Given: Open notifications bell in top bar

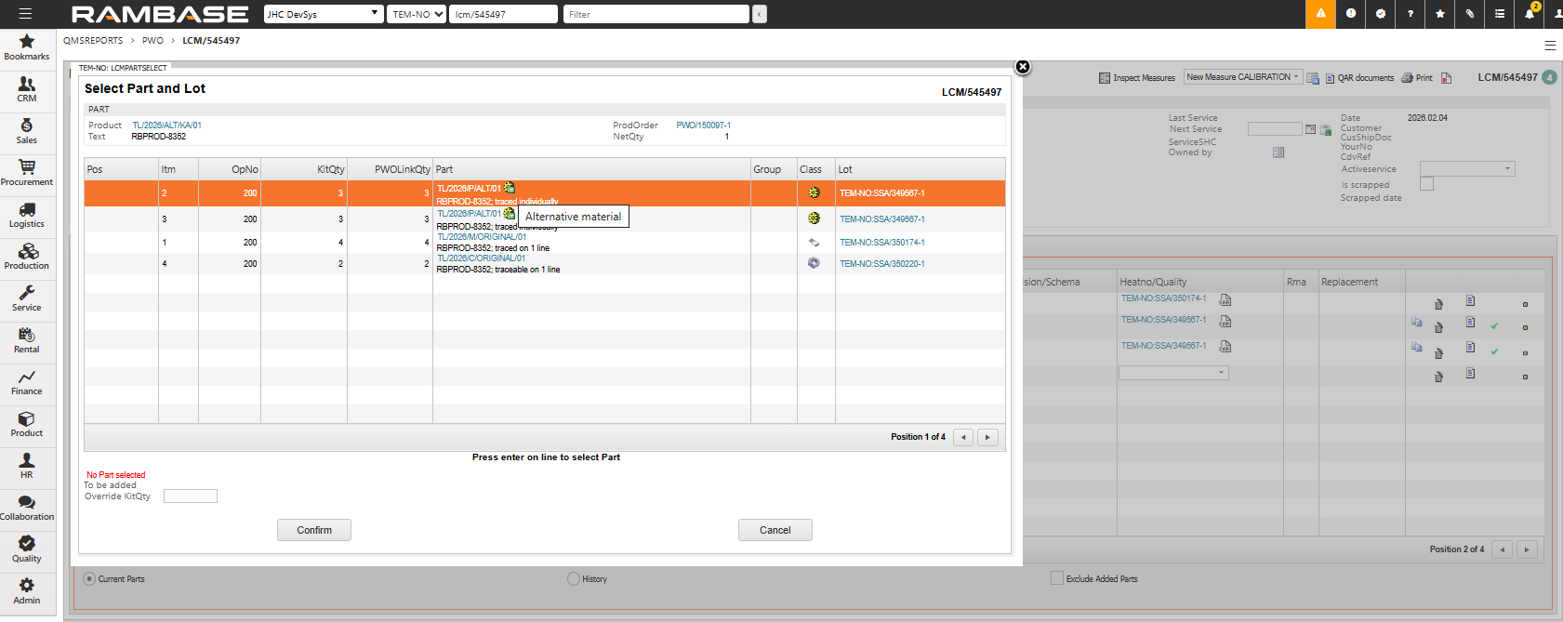Looking at the screenshot, I should point(1529,14).
